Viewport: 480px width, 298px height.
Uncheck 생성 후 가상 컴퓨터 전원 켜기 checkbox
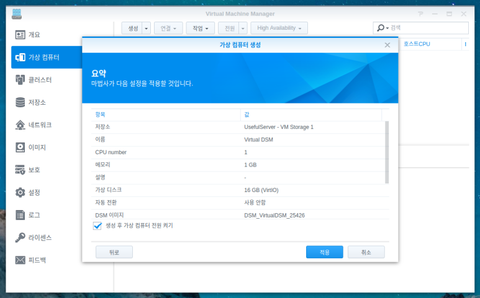97,226
